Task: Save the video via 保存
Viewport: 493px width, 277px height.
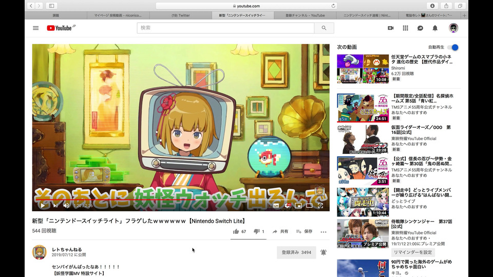Action: pyautogui.click(x=304, y=231)
